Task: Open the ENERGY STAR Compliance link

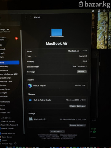Action: (x=49, y=137)
